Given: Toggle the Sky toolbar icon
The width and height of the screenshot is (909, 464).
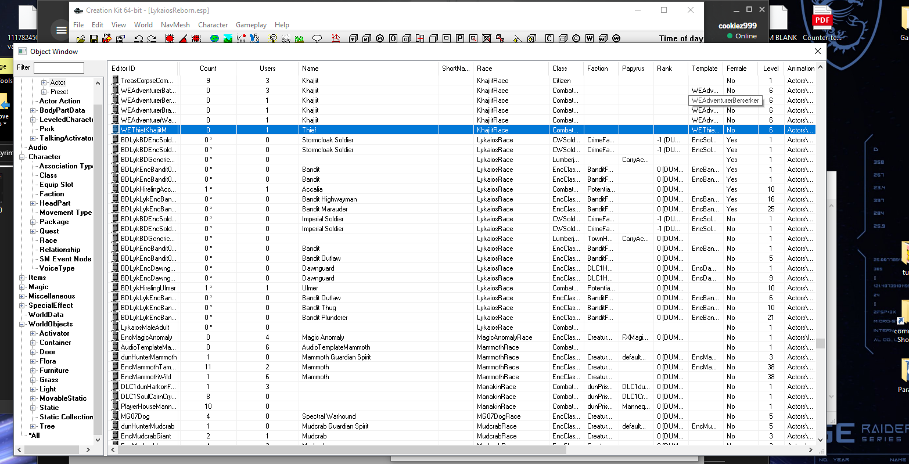Looking at the screenshot, I should tap(286, 39).
